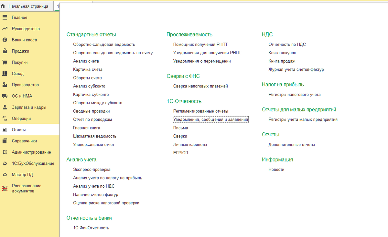
Task: Launch Экспресс-проверка
Action: tap(92, 170)
